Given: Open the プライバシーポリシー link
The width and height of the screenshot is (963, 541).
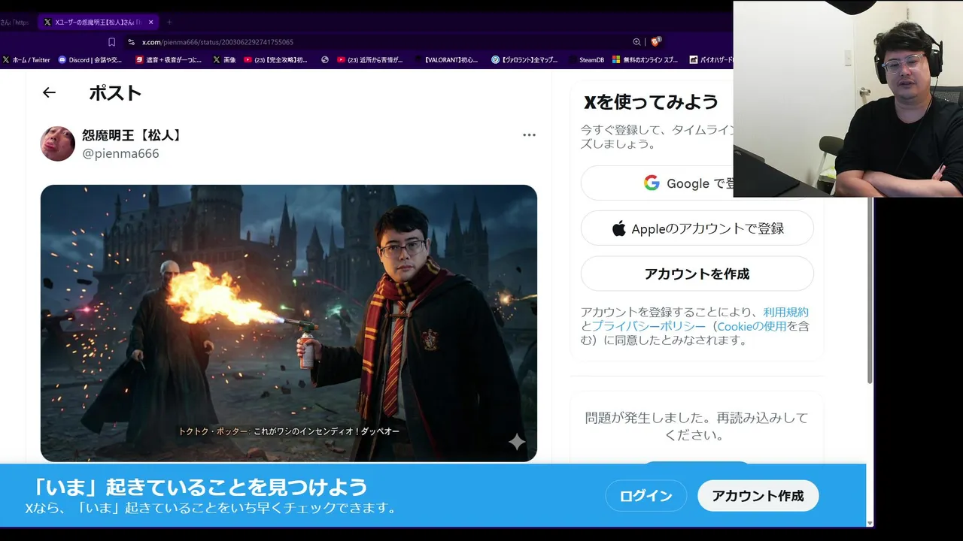Looking at the screenshot, I should [649, 326].
